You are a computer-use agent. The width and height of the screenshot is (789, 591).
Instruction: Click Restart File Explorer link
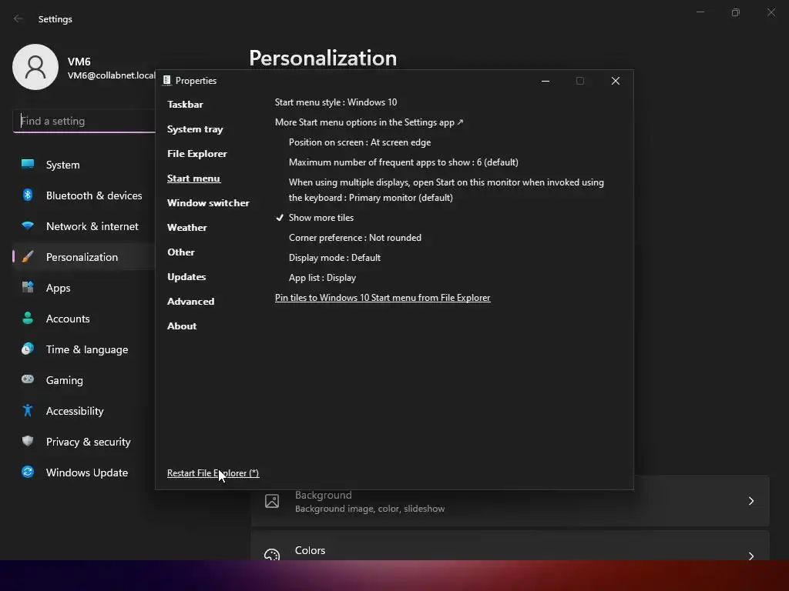tap(213, 473)
